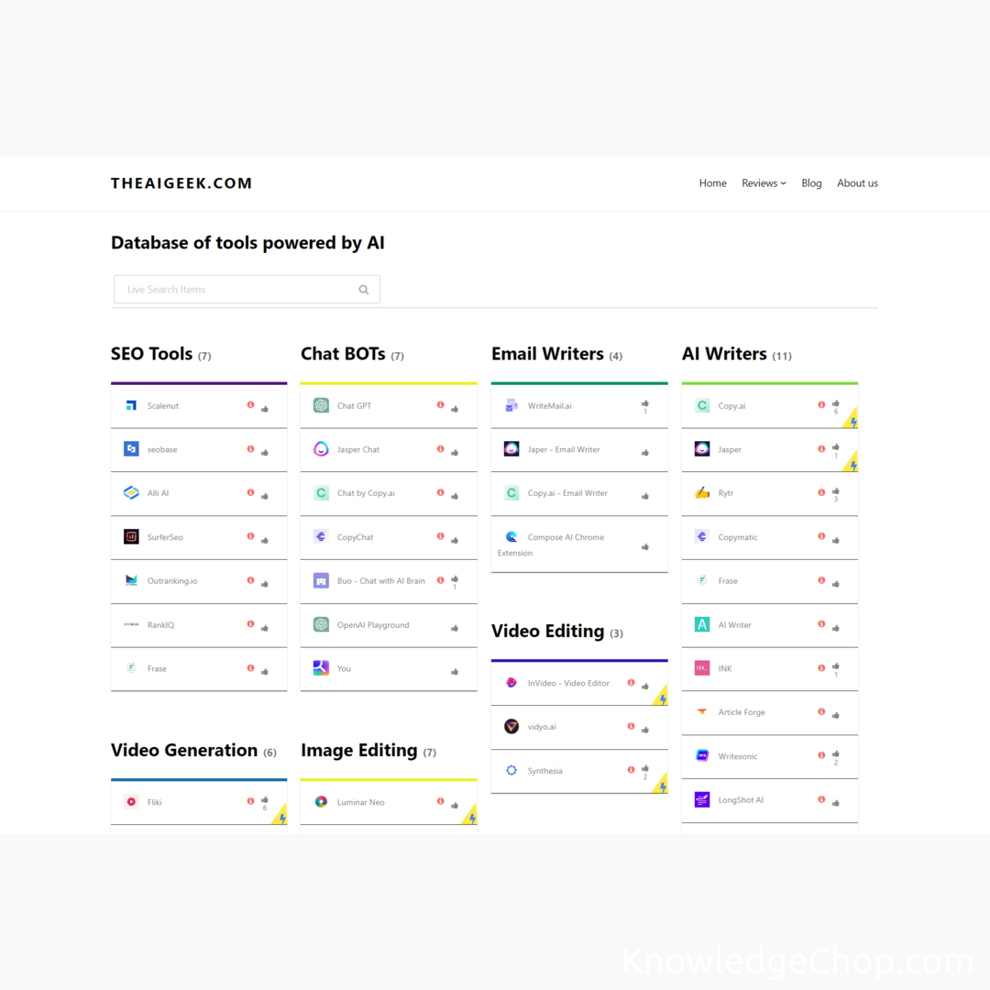990x990 pixels.
Task: Click the lightning badge on Copy.ai row
Action: 852,421
